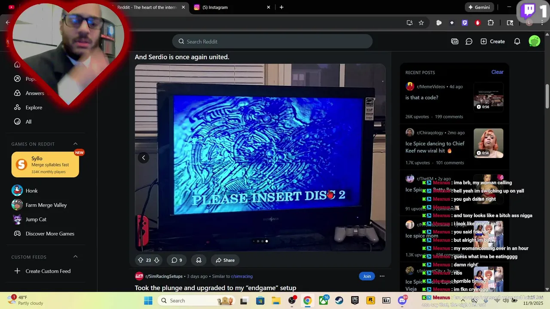This screenshot has height=309, width=550.
Task: Open Epic Games Launcher from the taskbar
Action: (x=355, y=300)
